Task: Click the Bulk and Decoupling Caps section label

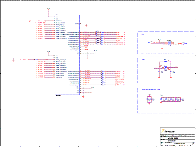Action: pos(151,90)
